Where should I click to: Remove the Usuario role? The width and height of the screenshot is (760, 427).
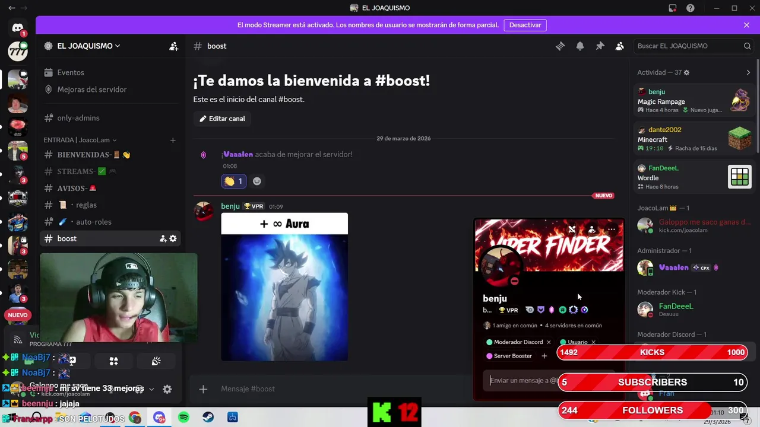593,342
